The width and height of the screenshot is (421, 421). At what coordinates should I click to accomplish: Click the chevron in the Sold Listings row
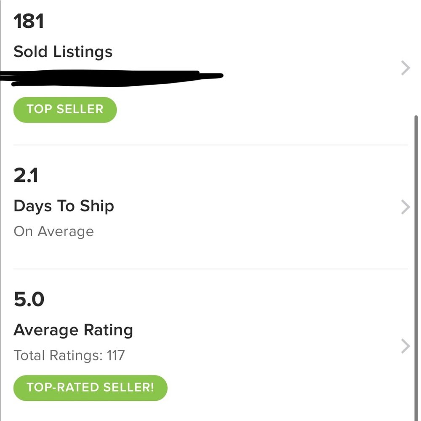405,68
